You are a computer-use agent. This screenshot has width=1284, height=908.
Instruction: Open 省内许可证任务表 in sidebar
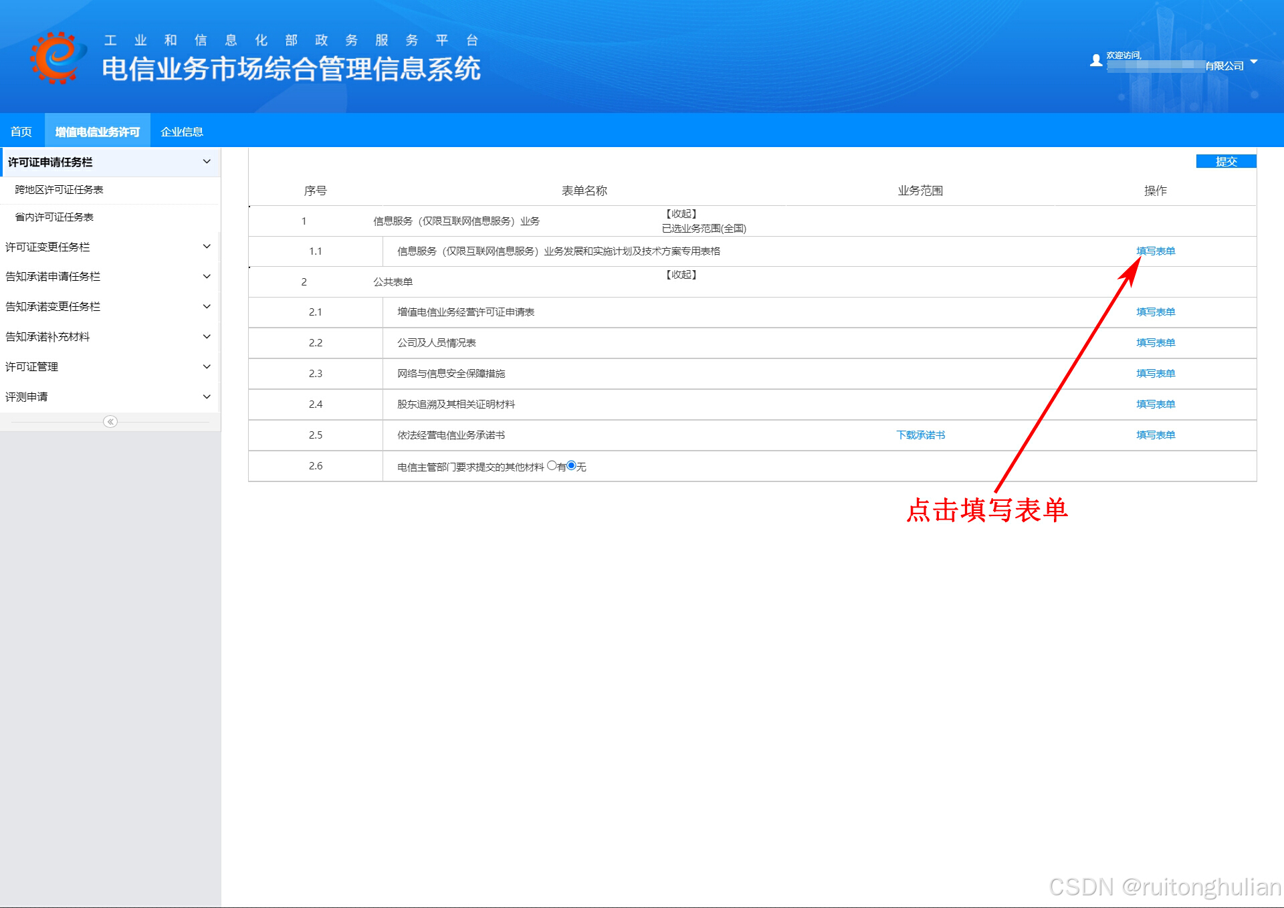pos(54,217)
